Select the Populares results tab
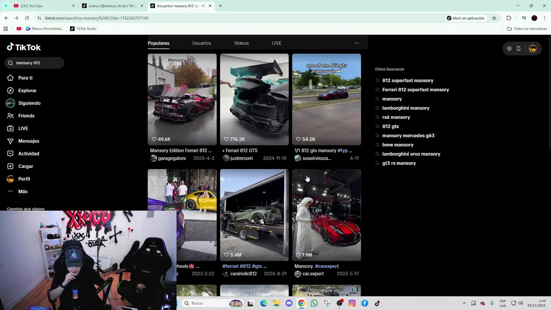This screenshot has height=310, width=551. [158, 43]
